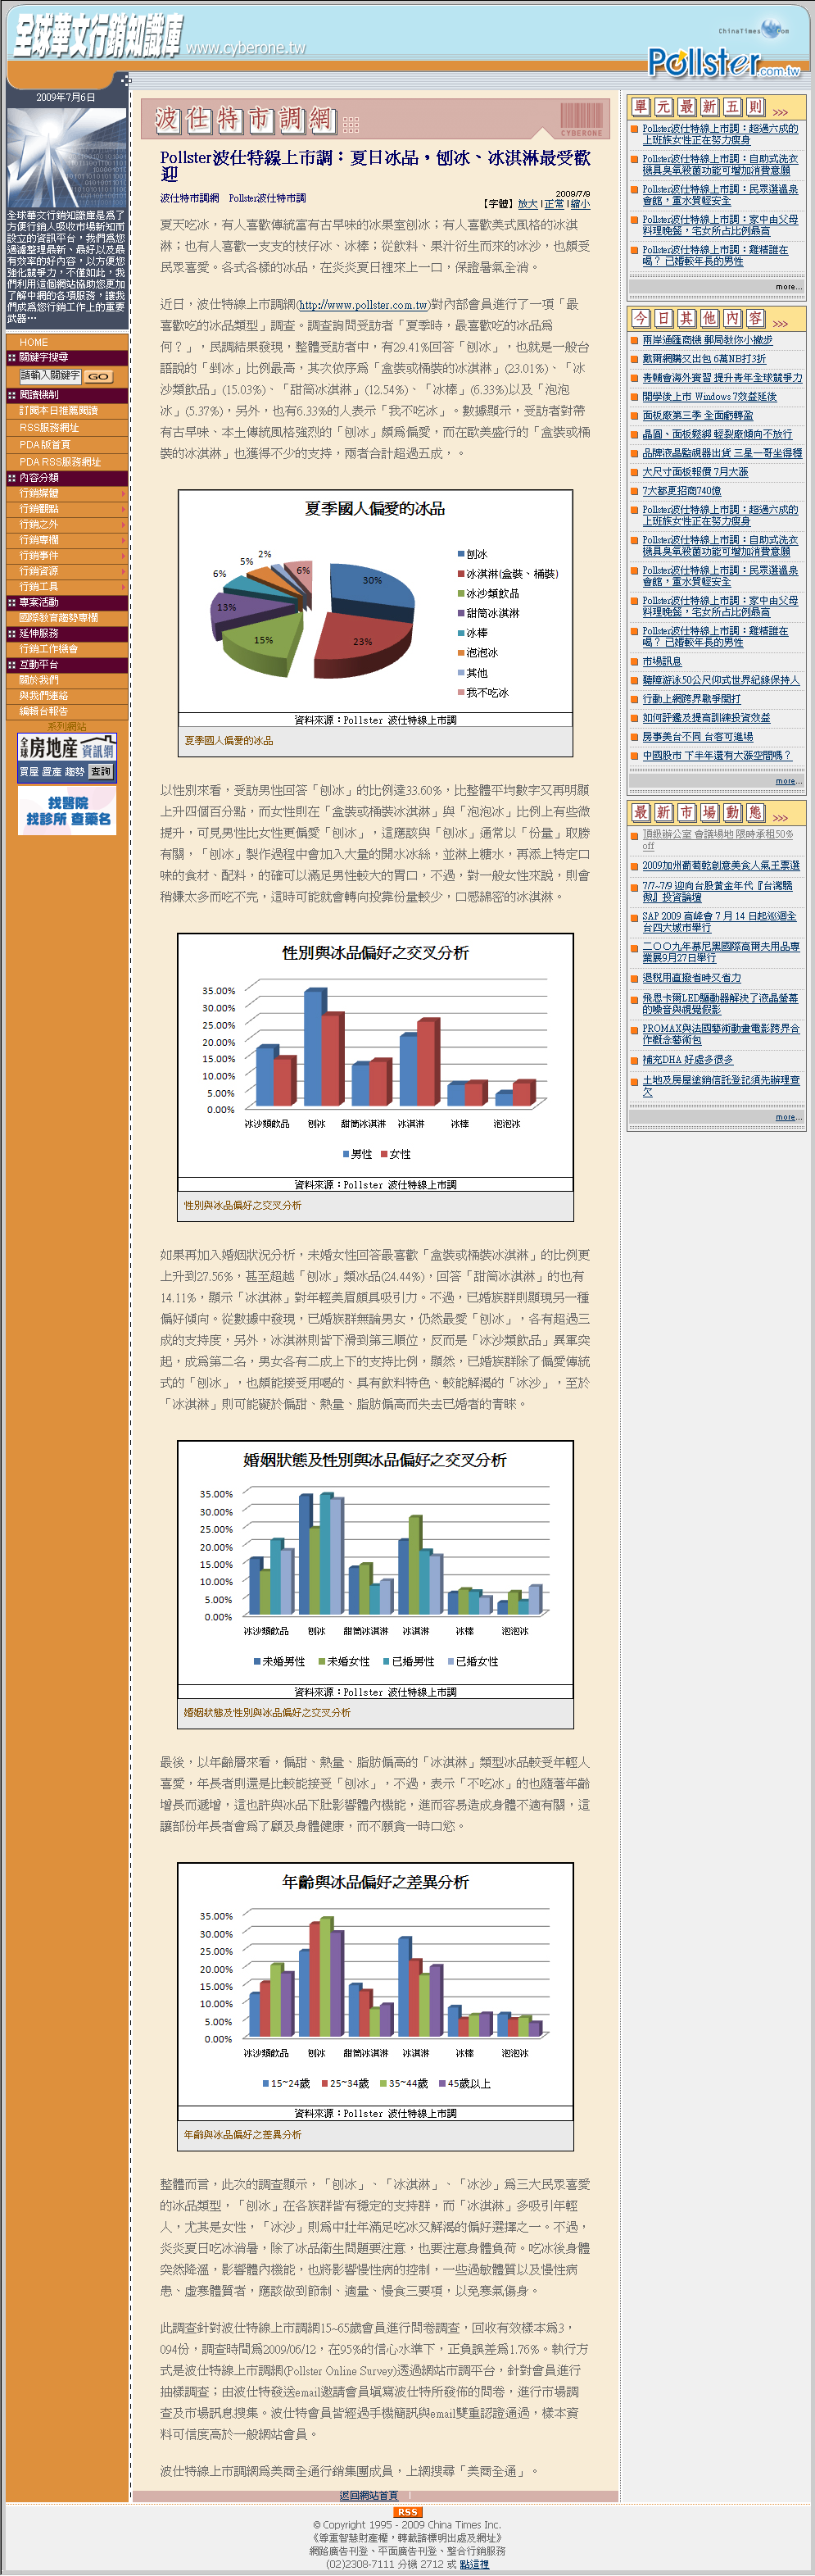This screenshot has height=2576, width=815.
Task: Open 2009加州葡萄乾創意美食人氣王票選
Action: click(x=721, y=866)
